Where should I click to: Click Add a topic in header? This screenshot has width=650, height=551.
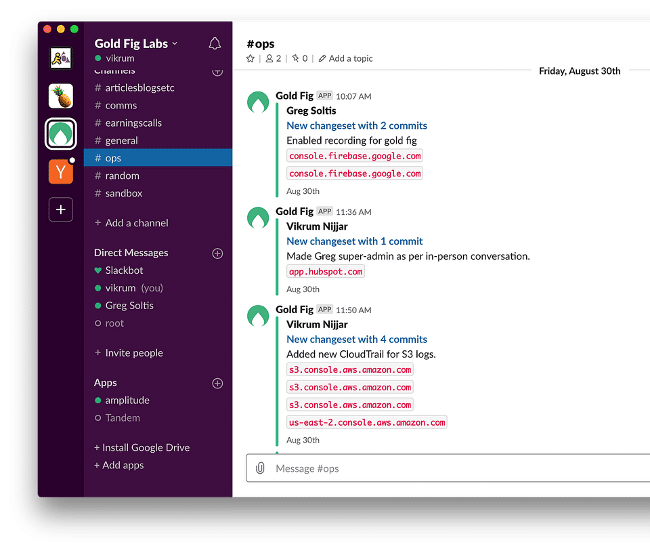coord(346,59)
